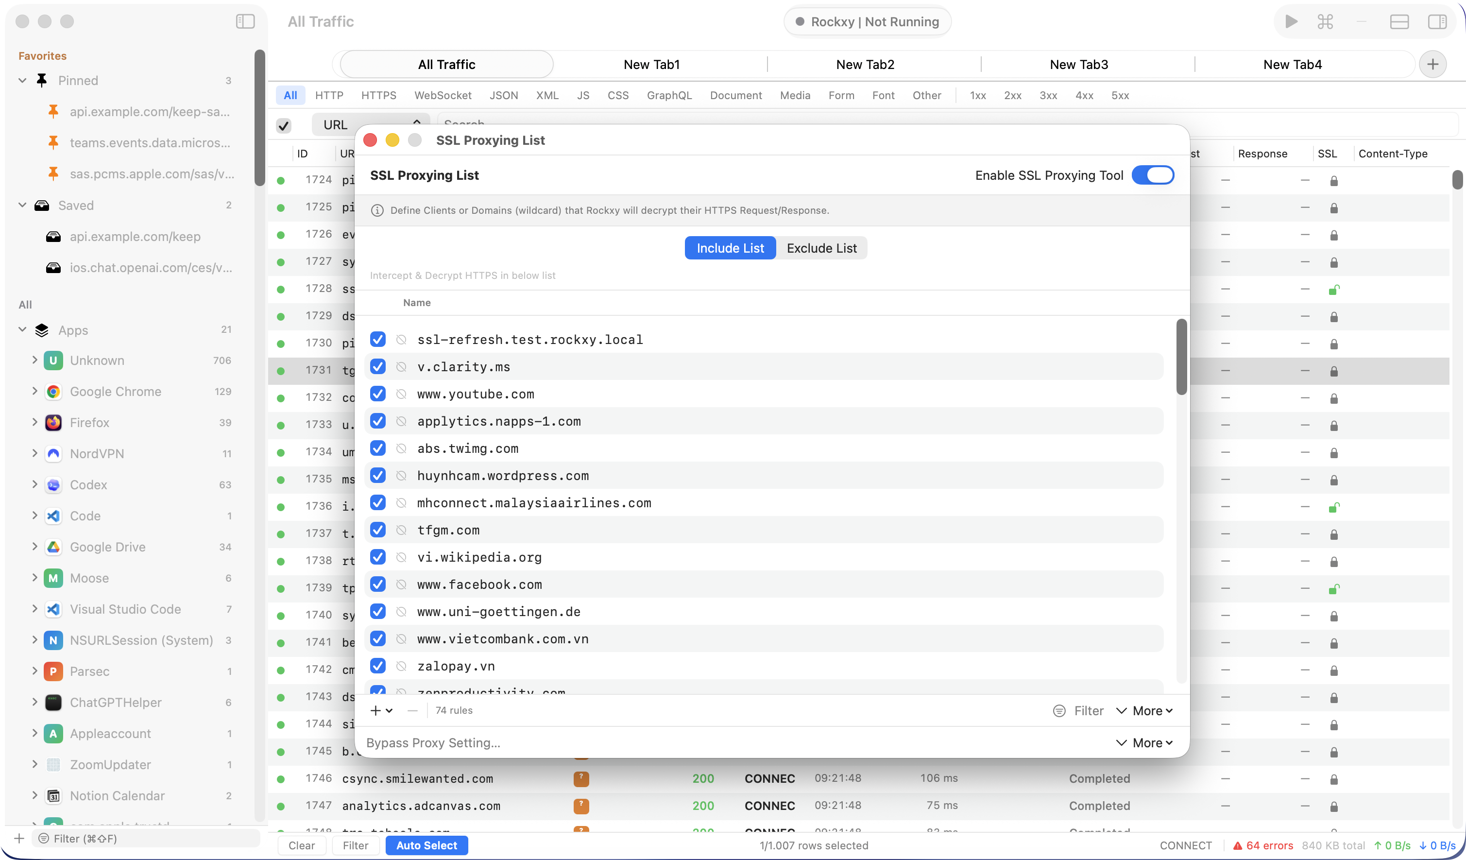The image size is (1466, 860).
Task: Click the ChatGPTHelper app icon
Action: click(x=53, y=702)
